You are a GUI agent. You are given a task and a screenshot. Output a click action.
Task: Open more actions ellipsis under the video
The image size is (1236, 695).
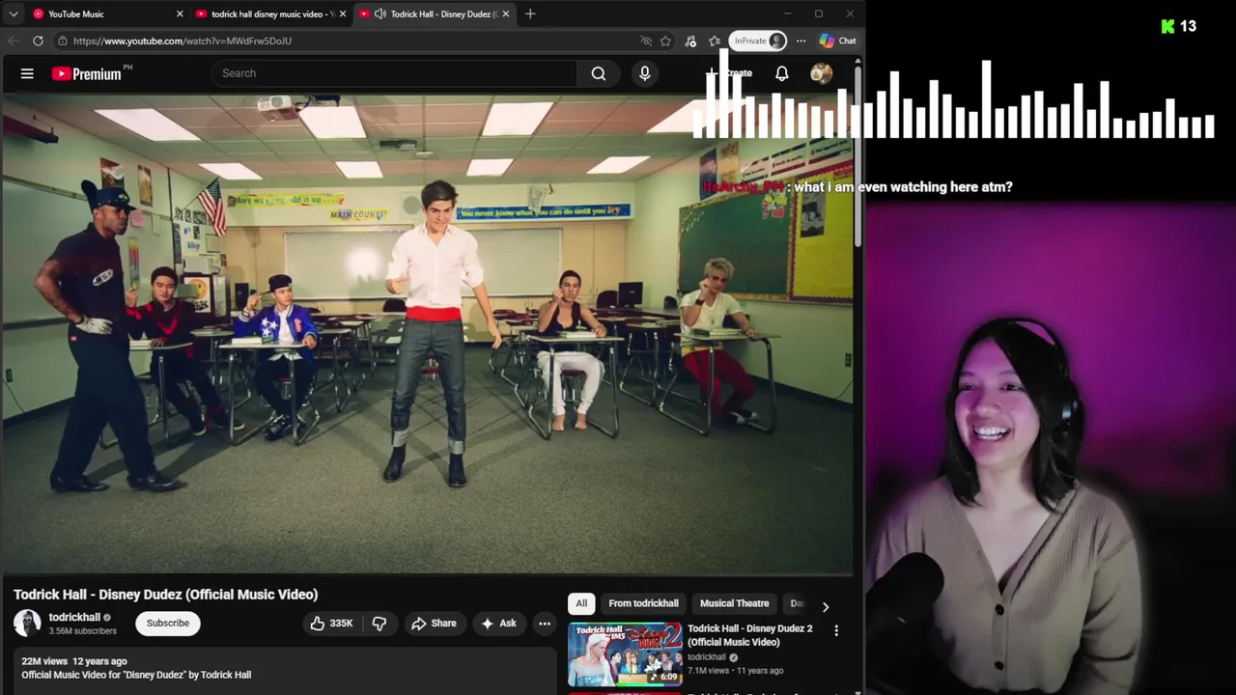point(545,624)
